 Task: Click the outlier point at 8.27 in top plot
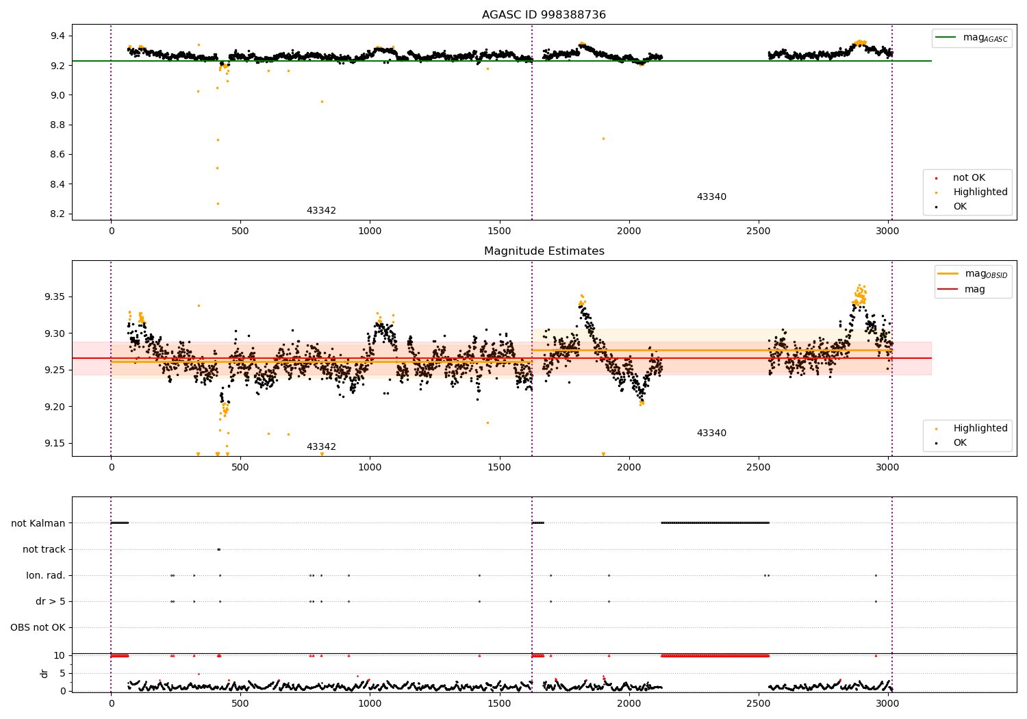click(218, 203)
